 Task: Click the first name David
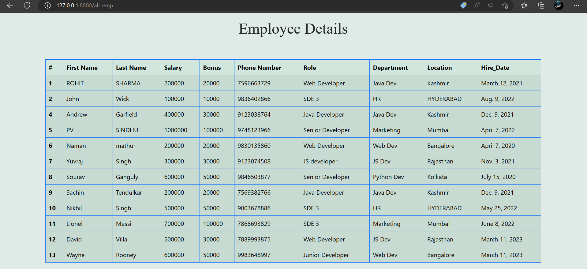click(x=74, y=239)
